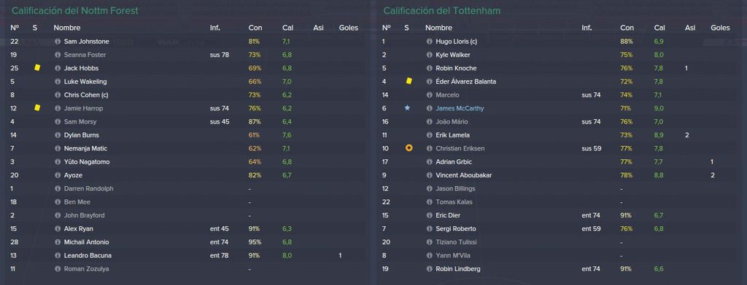747x285 pixels.
Task: Click info icon beside Leandro Bacuna
Action: (58, 255)
